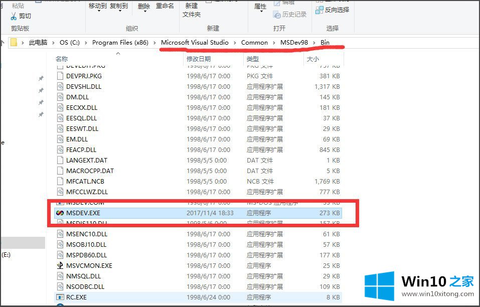Create a New folder from ribbon
The width and height of the screenshot is (480, 307).
pos(191,10)
